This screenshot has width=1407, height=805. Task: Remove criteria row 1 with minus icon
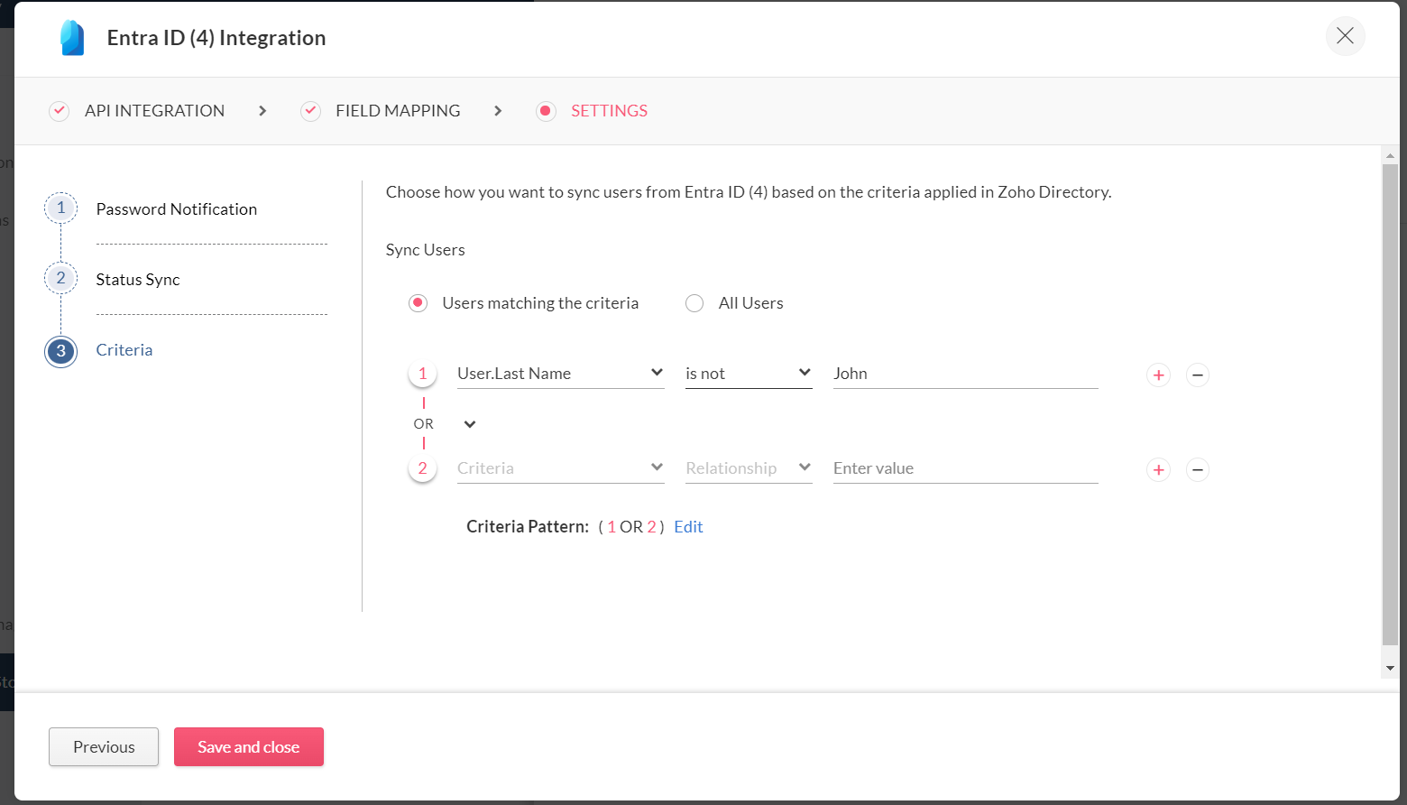1197,375
